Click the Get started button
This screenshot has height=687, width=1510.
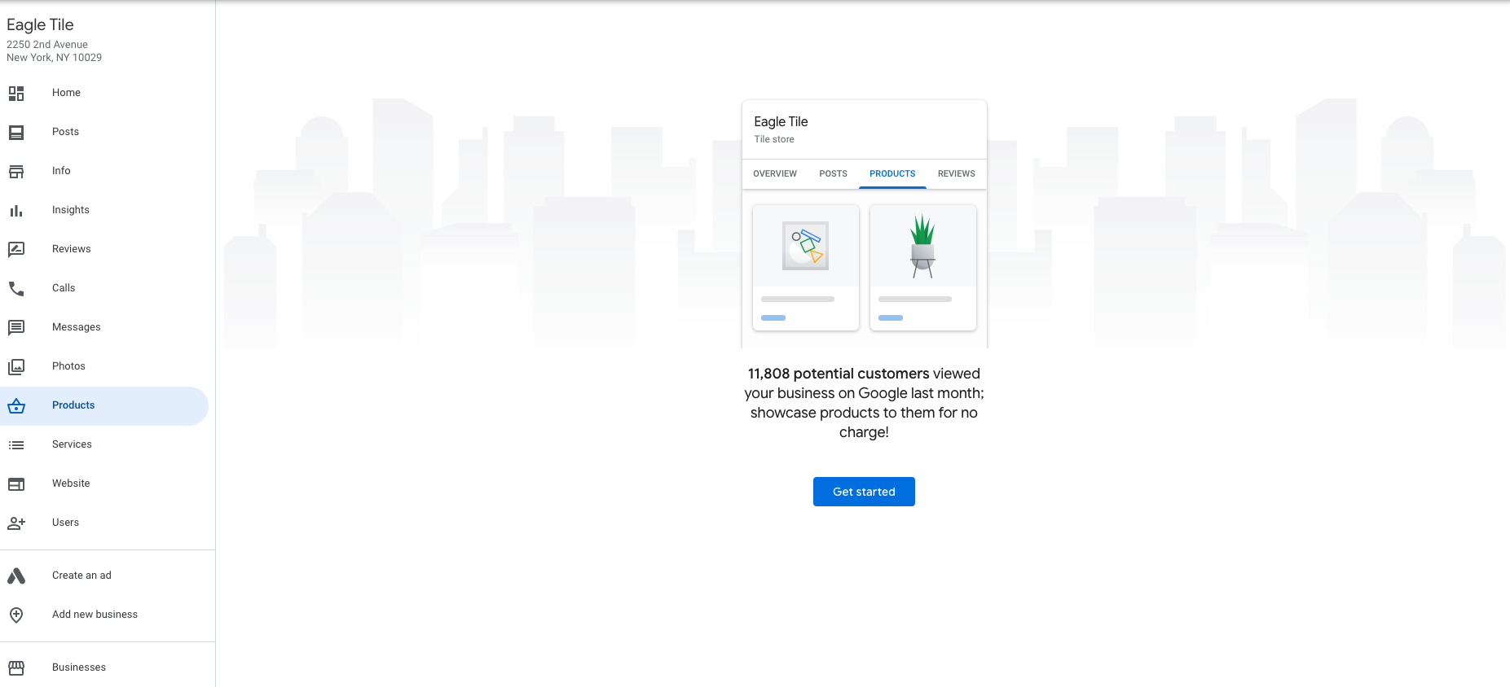point(864,492)
